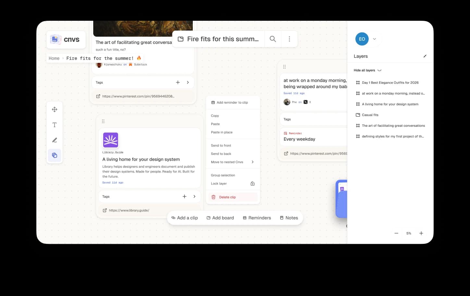Viewport: 470px width, 296px height.
Task: Go to Home breadcrumb
Action: (54, 58)
